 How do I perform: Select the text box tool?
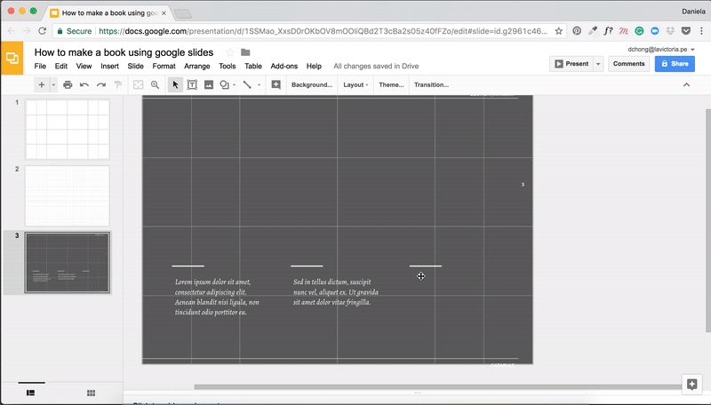192,84
